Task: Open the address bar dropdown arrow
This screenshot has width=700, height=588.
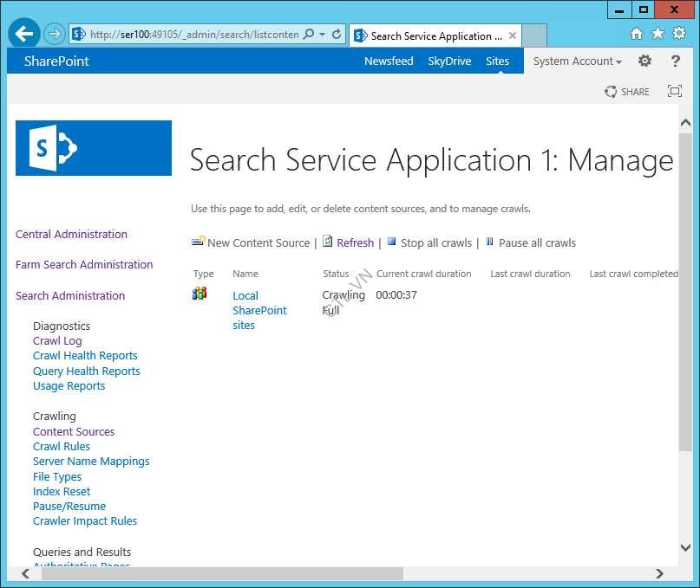Action: click(x=323, y=35)
